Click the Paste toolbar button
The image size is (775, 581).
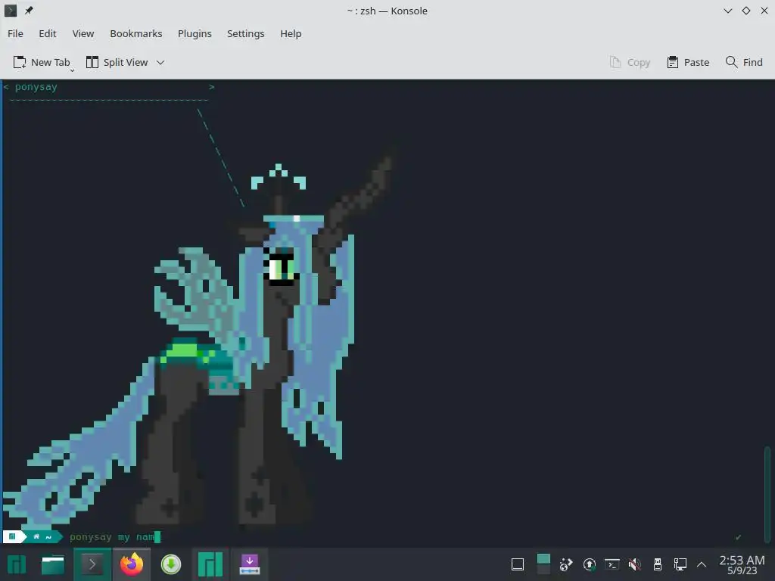688,62
